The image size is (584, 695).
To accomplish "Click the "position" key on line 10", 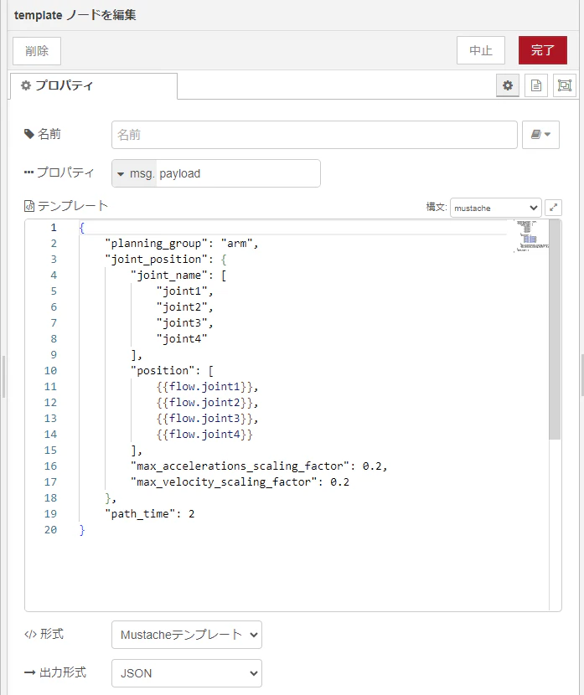I will [x=163, y=371].
